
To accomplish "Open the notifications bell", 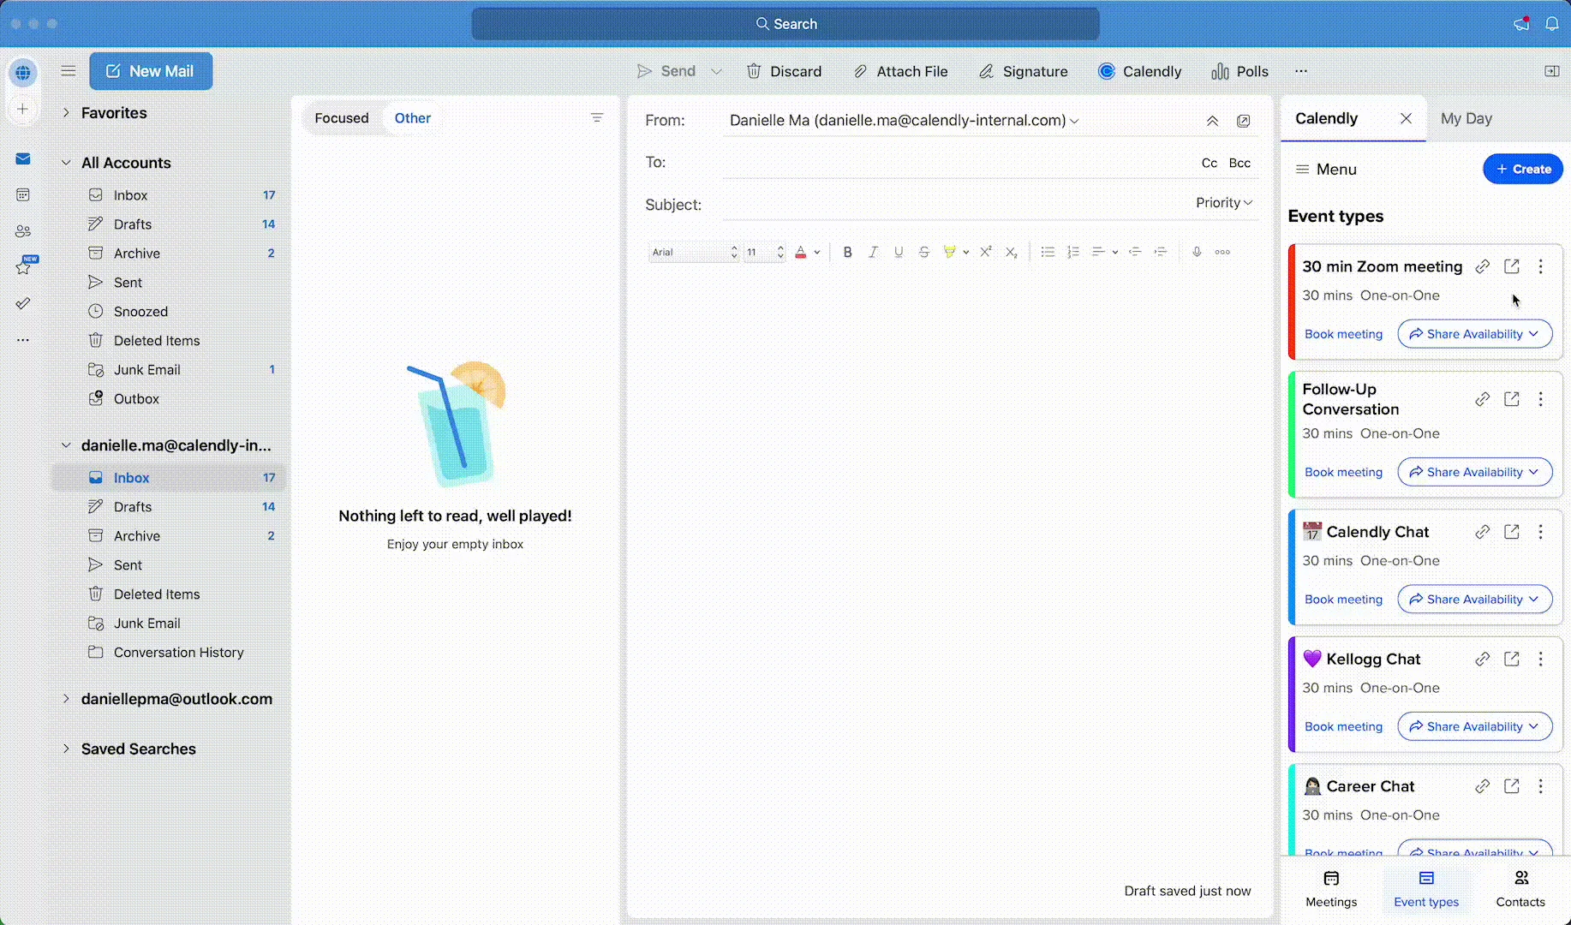I will (1551, 24).
